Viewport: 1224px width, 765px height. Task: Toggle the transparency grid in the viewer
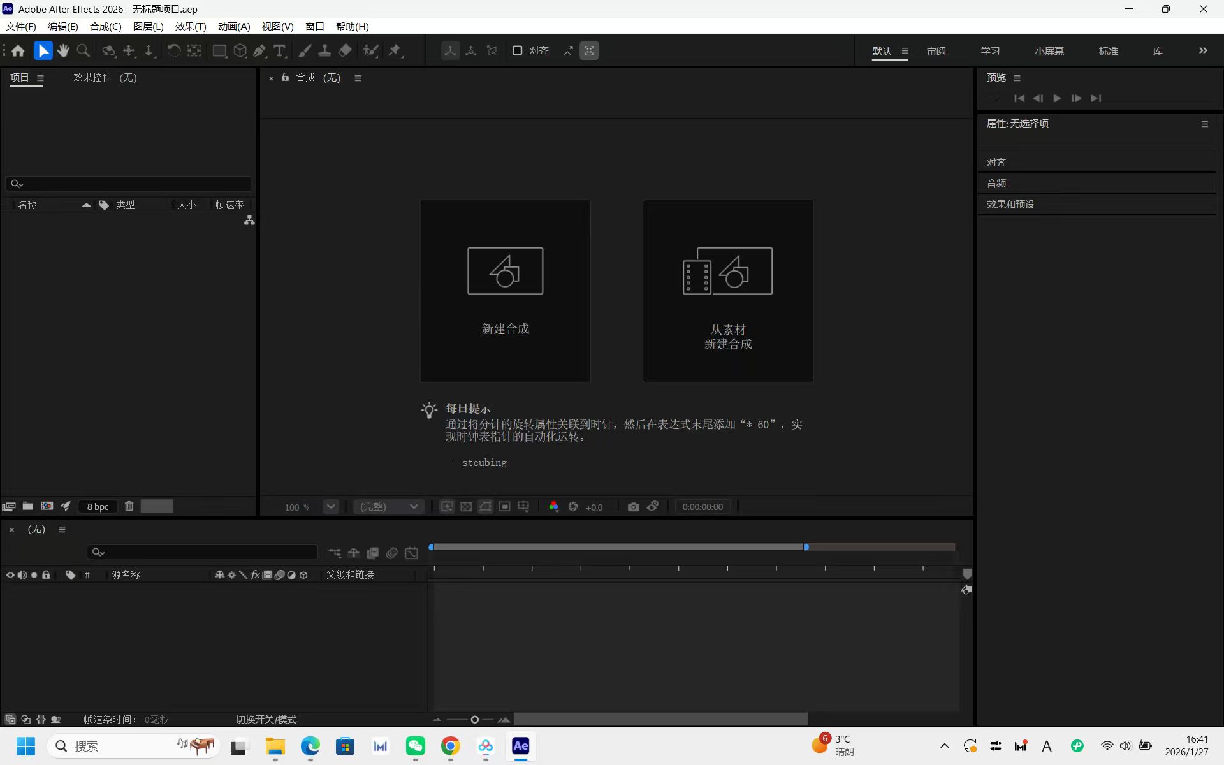467,506
